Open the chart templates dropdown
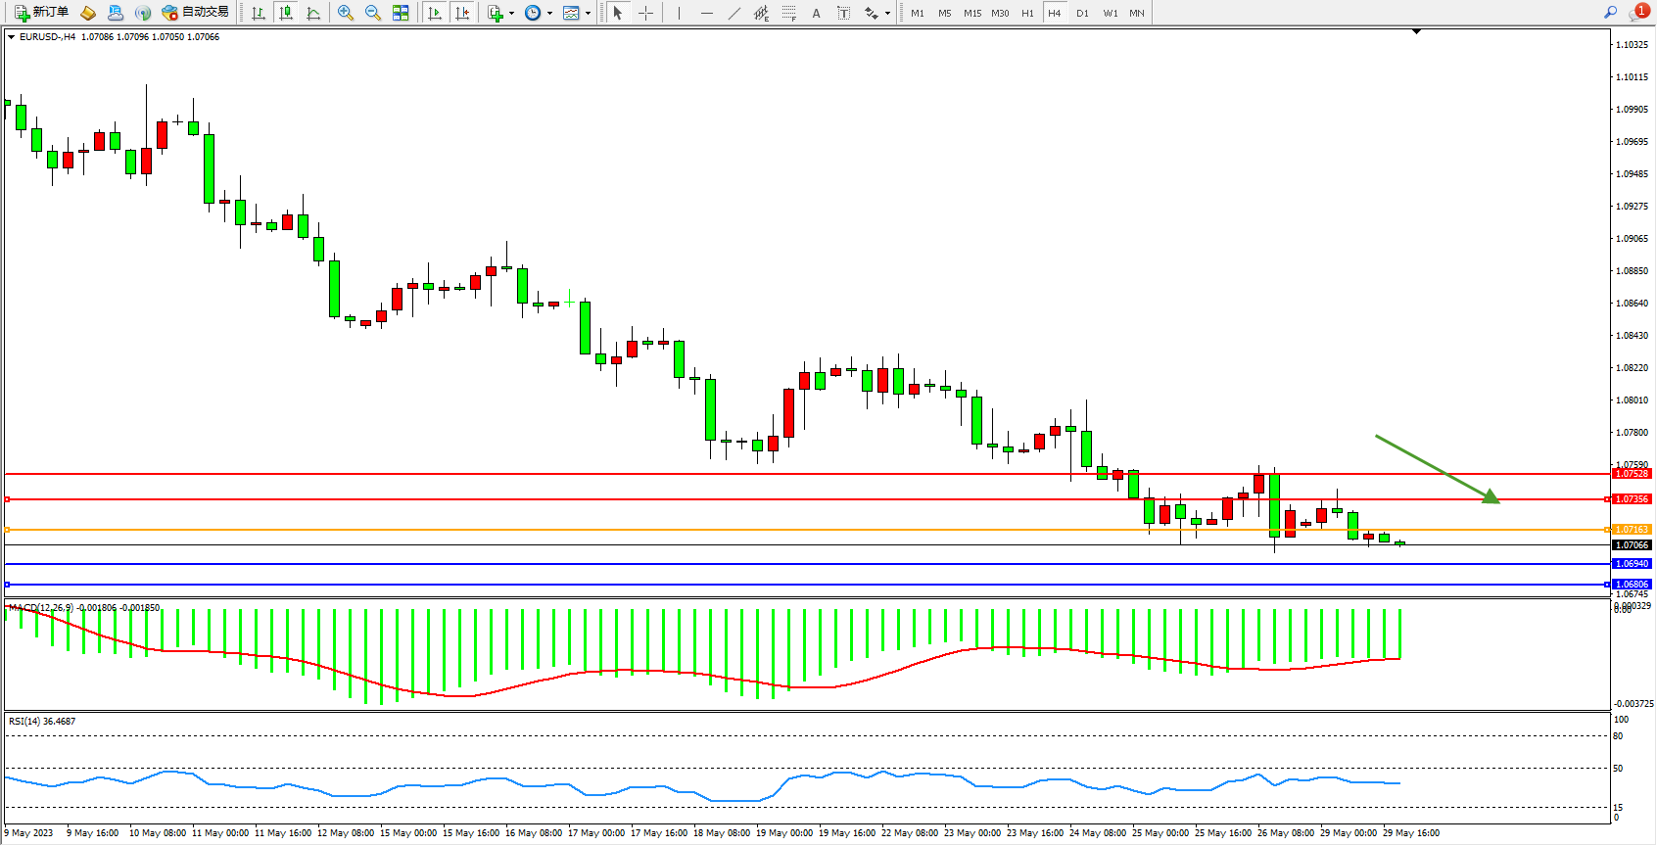 coord(588,14)
